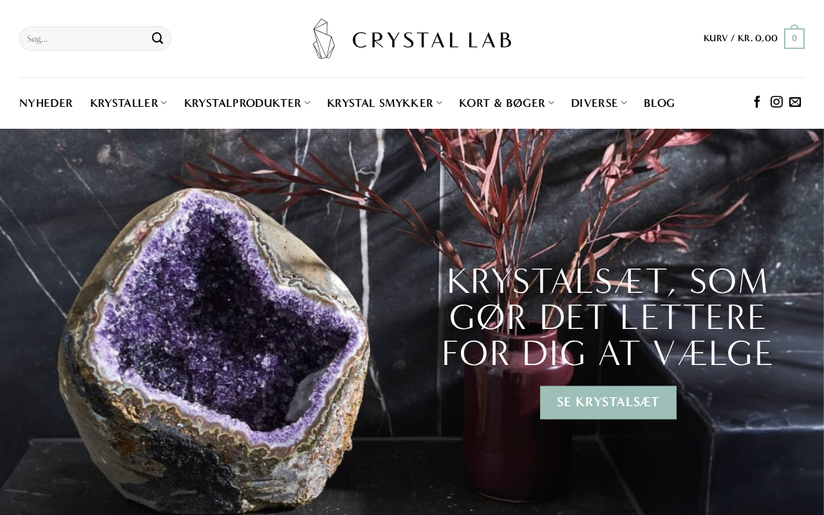The width and height of the screenshot is (824, 515).
Task: Open the shopping cart bag icon
Action: click(794, 37)
